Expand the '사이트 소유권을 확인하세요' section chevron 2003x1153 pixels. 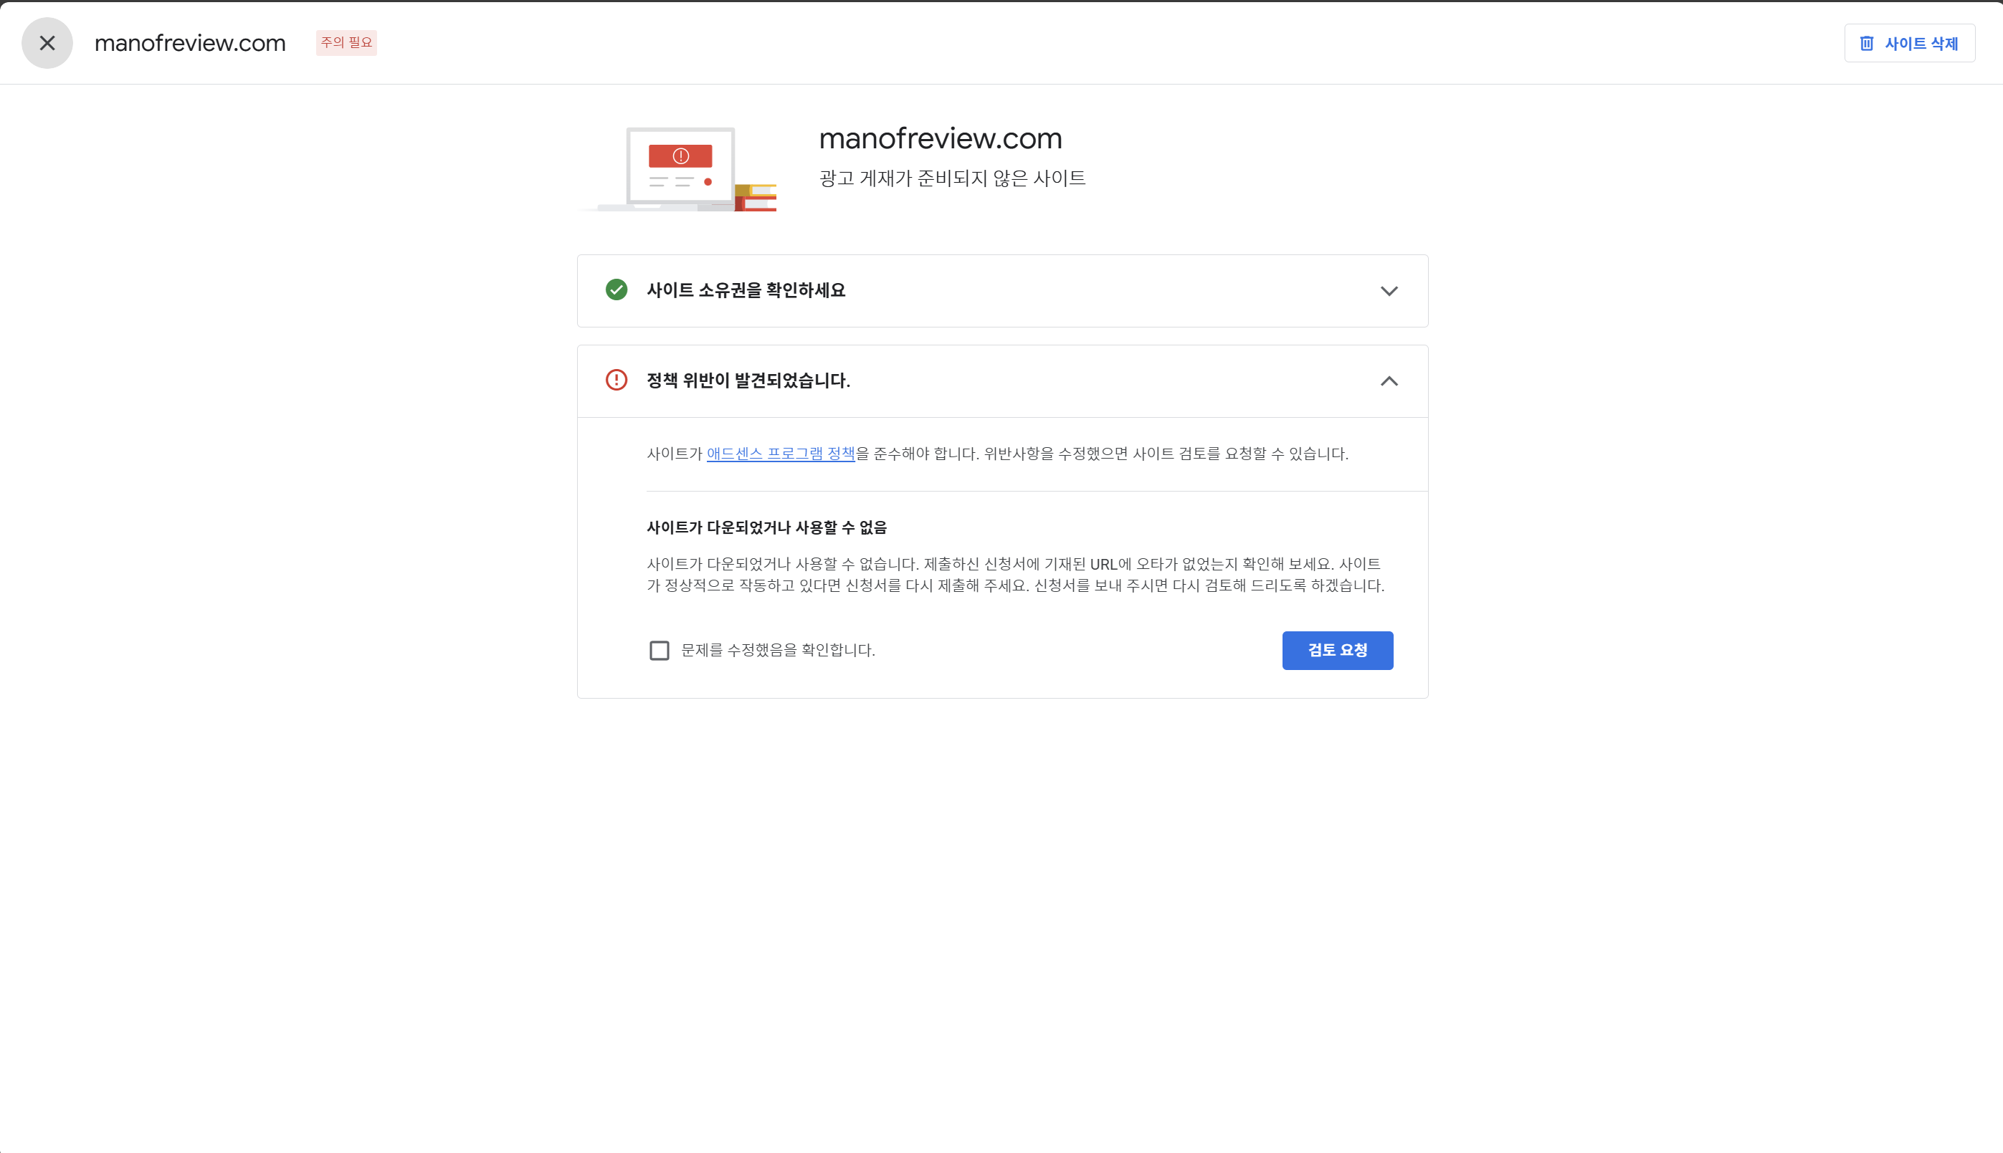pyautogui.click(x=1389, y=291)
